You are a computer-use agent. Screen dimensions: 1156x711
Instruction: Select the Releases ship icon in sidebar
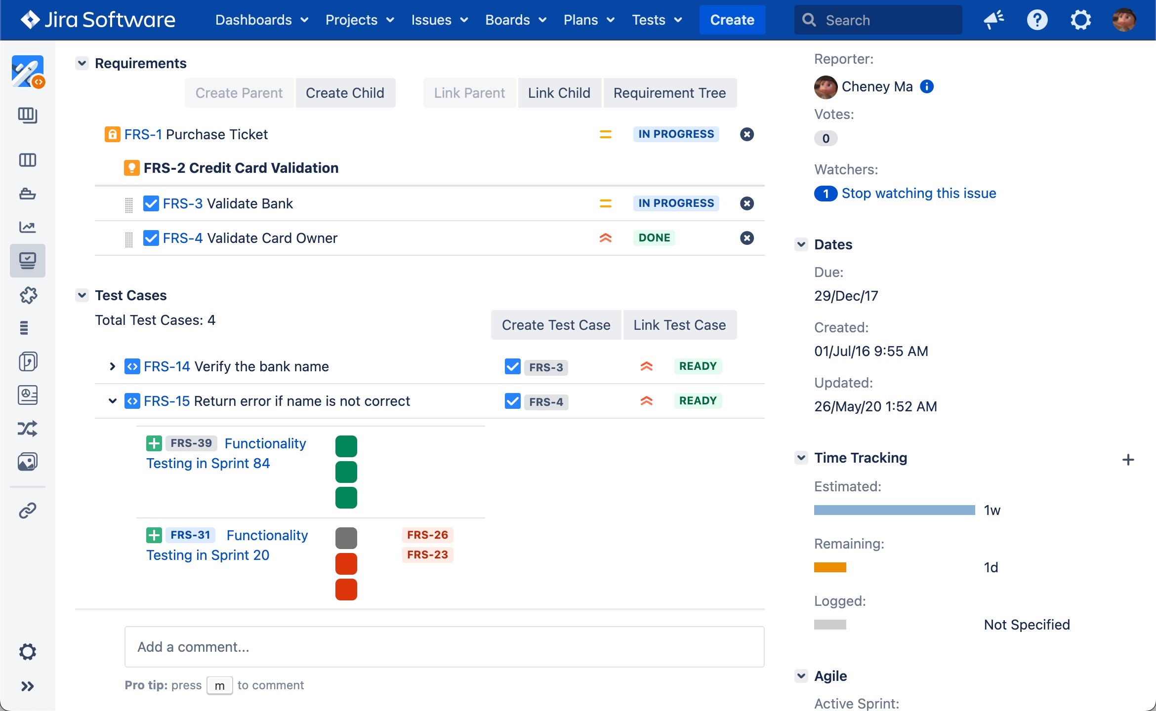pyautogui.click(x=28, y=194)
